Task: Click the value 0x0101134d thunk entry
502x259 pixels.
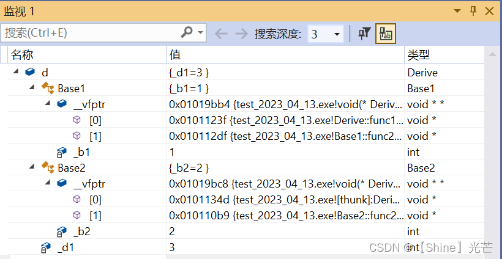Action: tap(285, 200)
